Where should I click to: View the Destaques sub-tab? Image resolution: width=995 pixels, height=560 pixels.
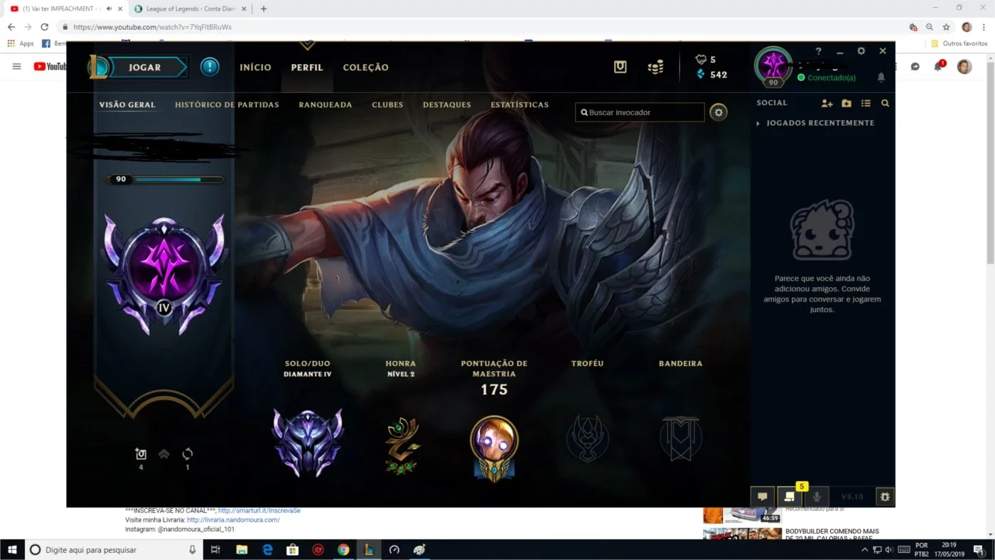pyautogui.click(x=447, y=104)
